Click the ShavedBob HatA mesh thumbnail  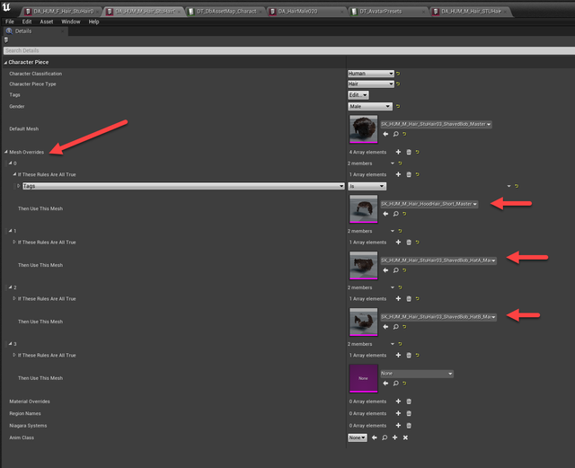coord(363,265)
